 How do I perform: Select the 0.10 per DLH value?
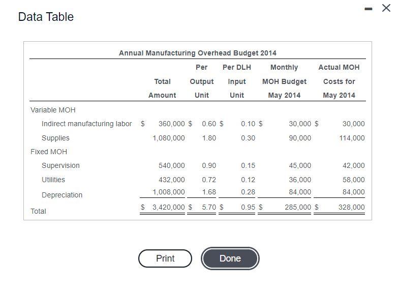[x=248, y=124]
